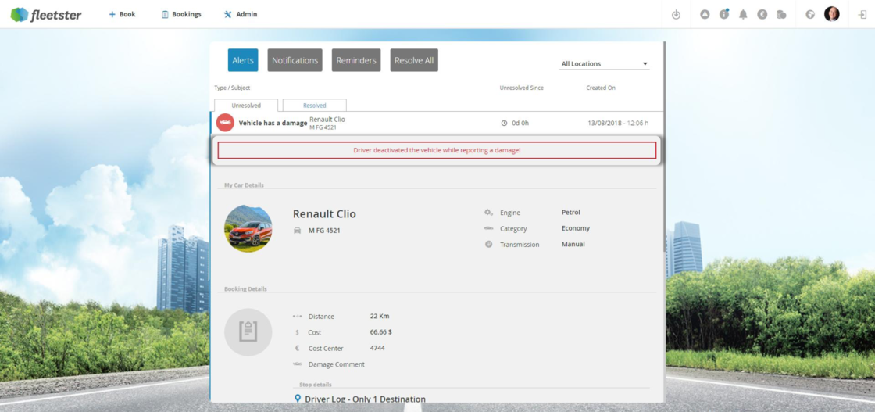Click the Driver Log location pin icon
This screenshot has width=875, height=412.
[x=298, y=399]
